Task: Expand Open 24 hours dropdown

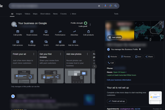Action: tap(120, 72)
